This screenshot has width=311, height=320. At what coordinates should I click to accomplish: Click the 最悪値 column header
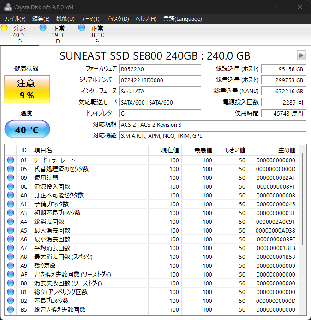[x=198, y=150]
